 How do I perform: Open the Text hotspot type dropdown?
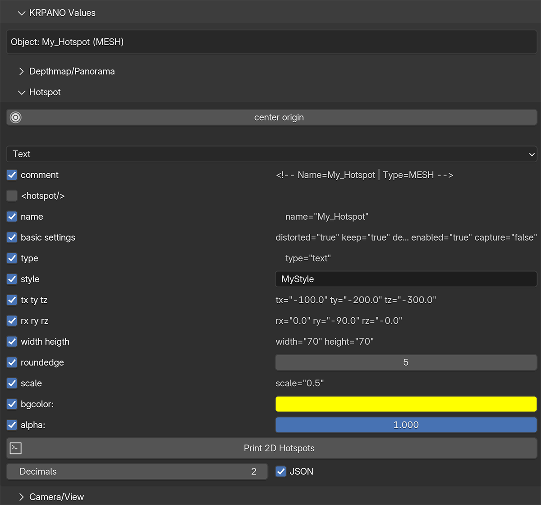coord(271,154)
